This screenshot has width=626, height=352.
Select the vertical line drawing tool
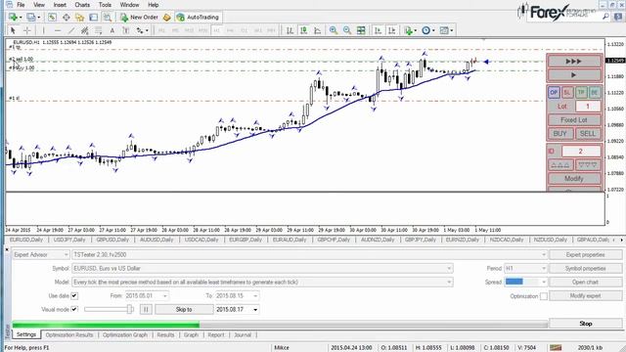[x=43, y=30]
